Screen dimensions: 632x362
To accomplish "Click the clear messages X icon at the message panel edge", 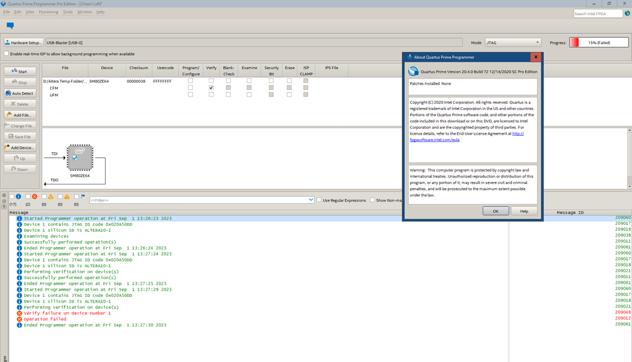I will tap(4, 195).
